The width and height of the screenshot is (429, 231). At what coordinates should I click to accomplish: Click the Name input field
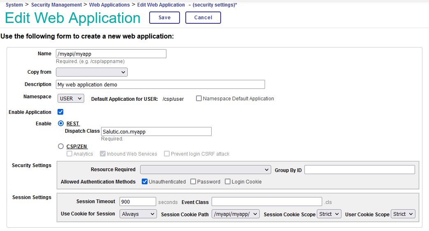111,54
